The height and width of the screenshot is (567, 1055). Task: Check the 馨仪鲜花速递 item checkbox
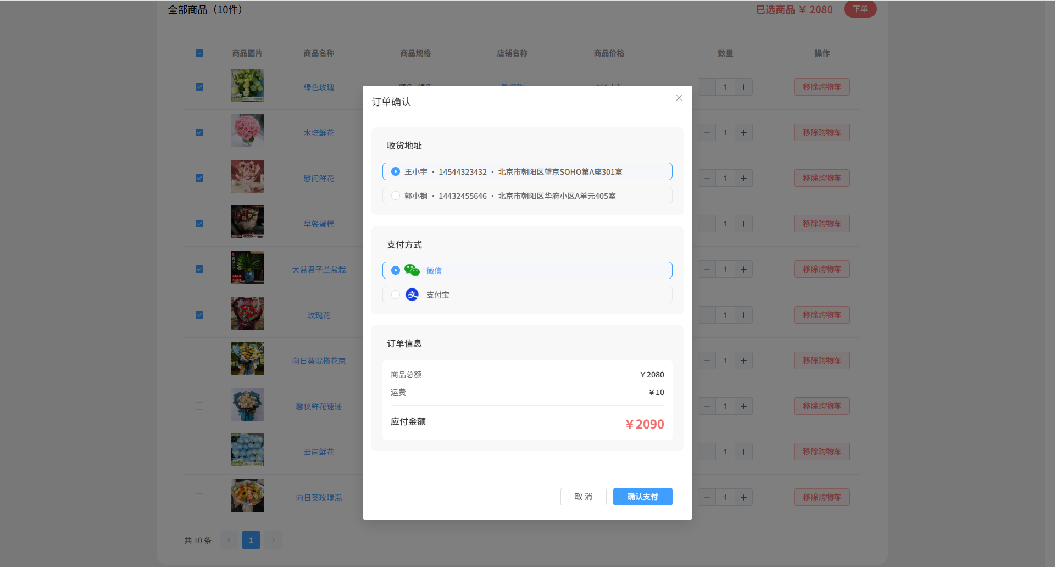pyautogui.click(x=199, y=406)
